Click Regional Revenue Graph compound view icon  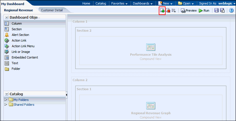click(x=151, y=106)
